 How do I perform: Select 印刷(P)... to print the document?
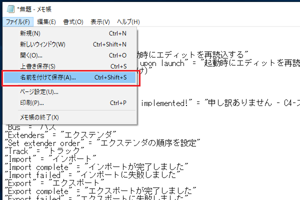coord(32,103)
